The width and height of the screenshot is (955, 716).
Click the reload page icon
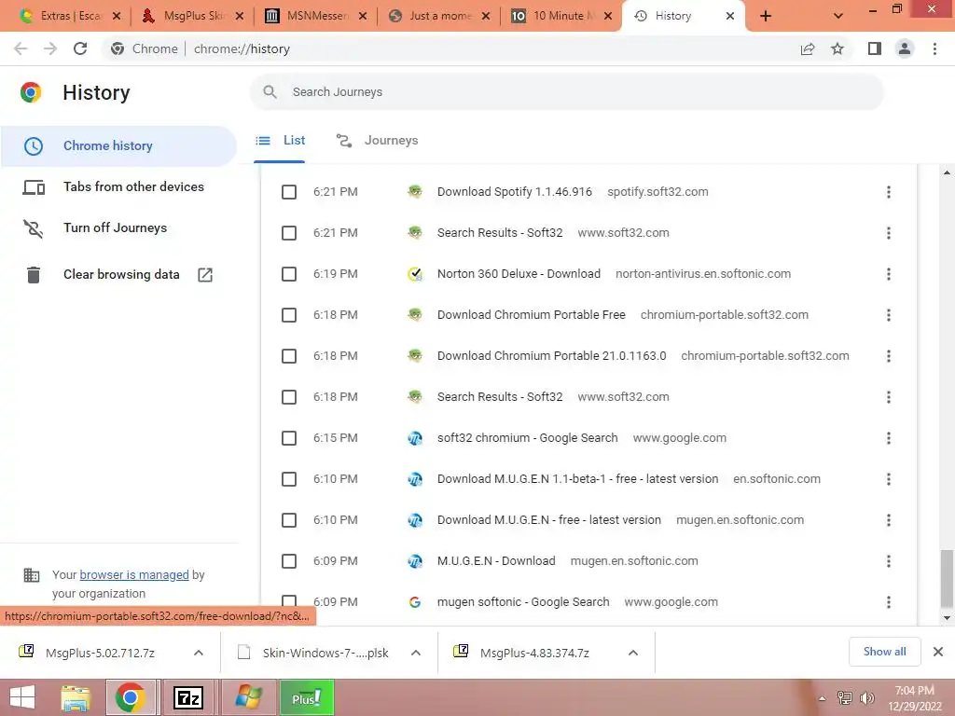(80, 48)
